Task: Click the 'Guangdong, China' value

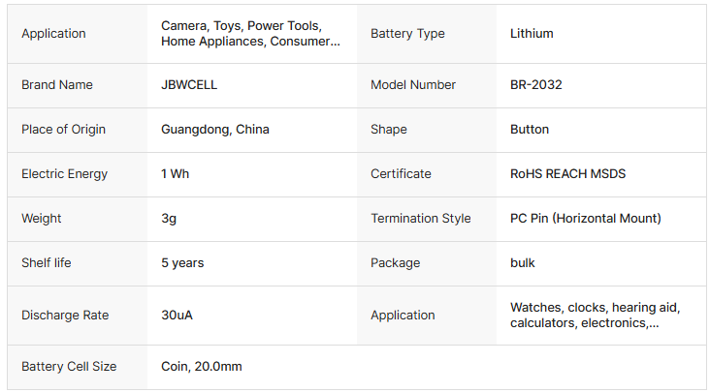Action: (x=215, y=130)
